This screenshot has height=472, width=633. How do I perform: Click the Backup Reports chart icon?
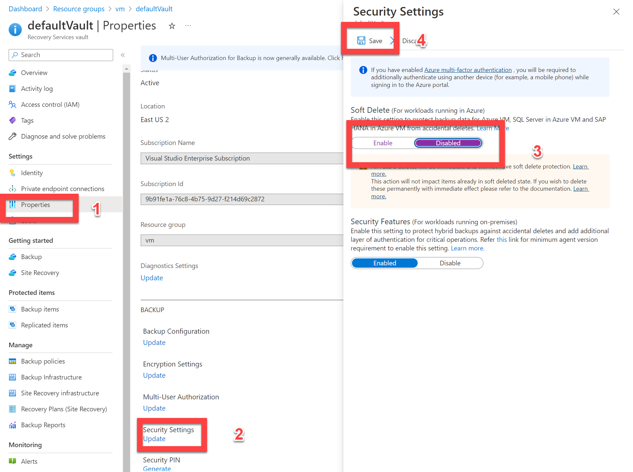click(13, 425)
